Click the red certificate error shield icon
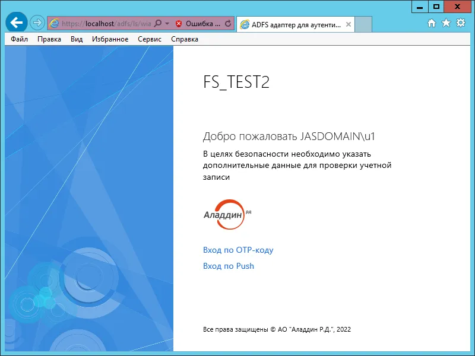 coord(179,24)
